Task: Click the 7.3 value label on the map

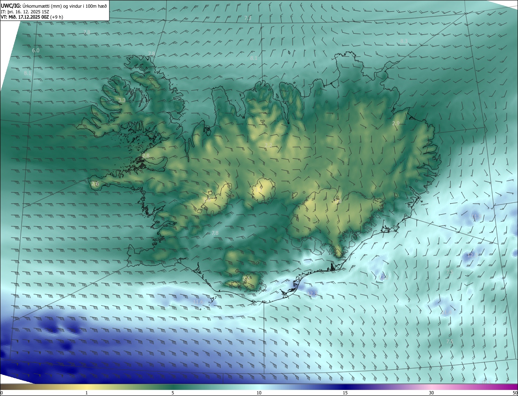Action: point(248,18)
